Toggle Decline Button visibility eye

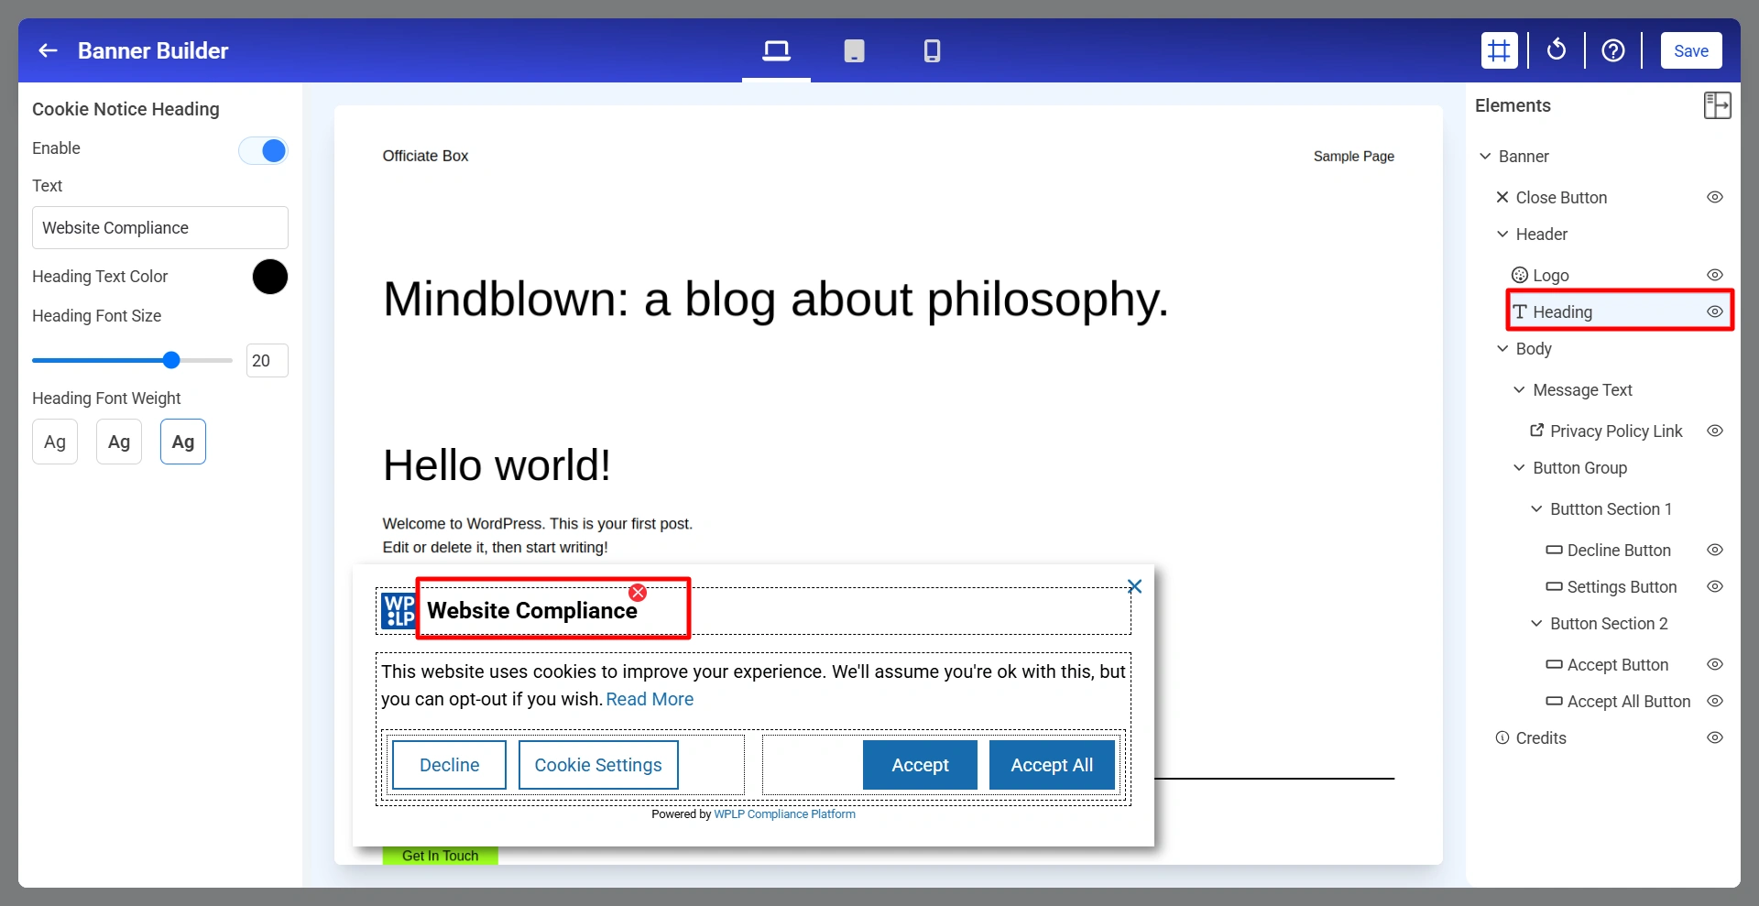1715,550
